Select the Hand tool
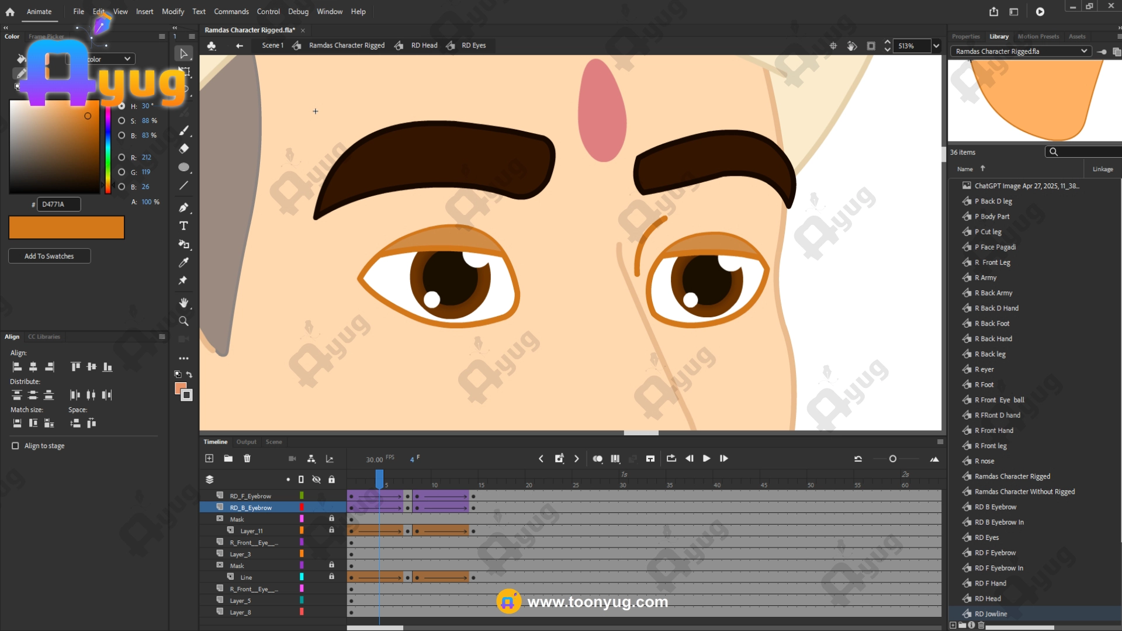1122x631 pixels. pos(183,303)
